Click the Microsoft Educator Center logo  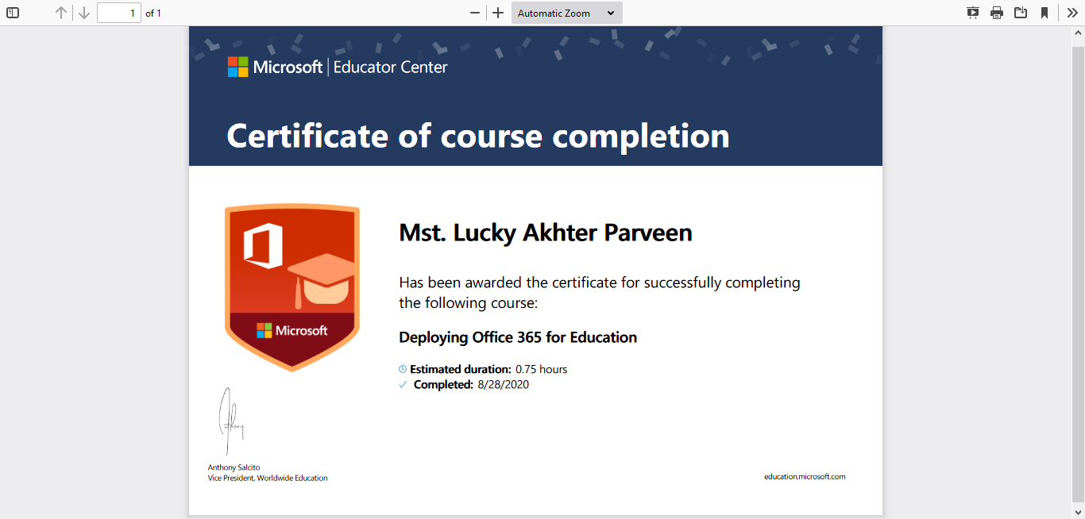pos(338,67)
